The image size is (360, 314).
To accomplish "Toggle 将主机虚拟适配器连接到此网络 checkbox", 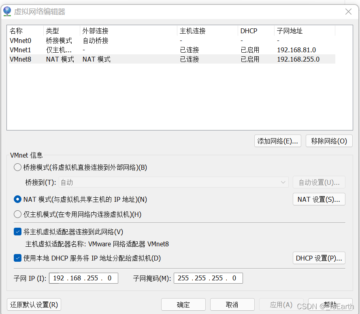I will (x=18, y=232).
